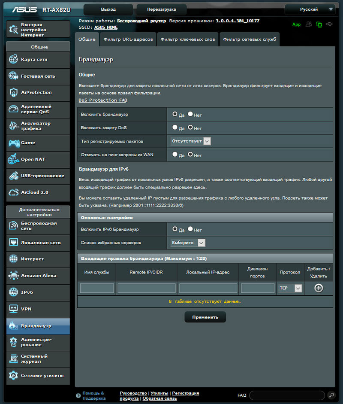This screenshot has height=404, width=343.
Task: Click the Имя службы input field
Action: click(x=97, y=288)
